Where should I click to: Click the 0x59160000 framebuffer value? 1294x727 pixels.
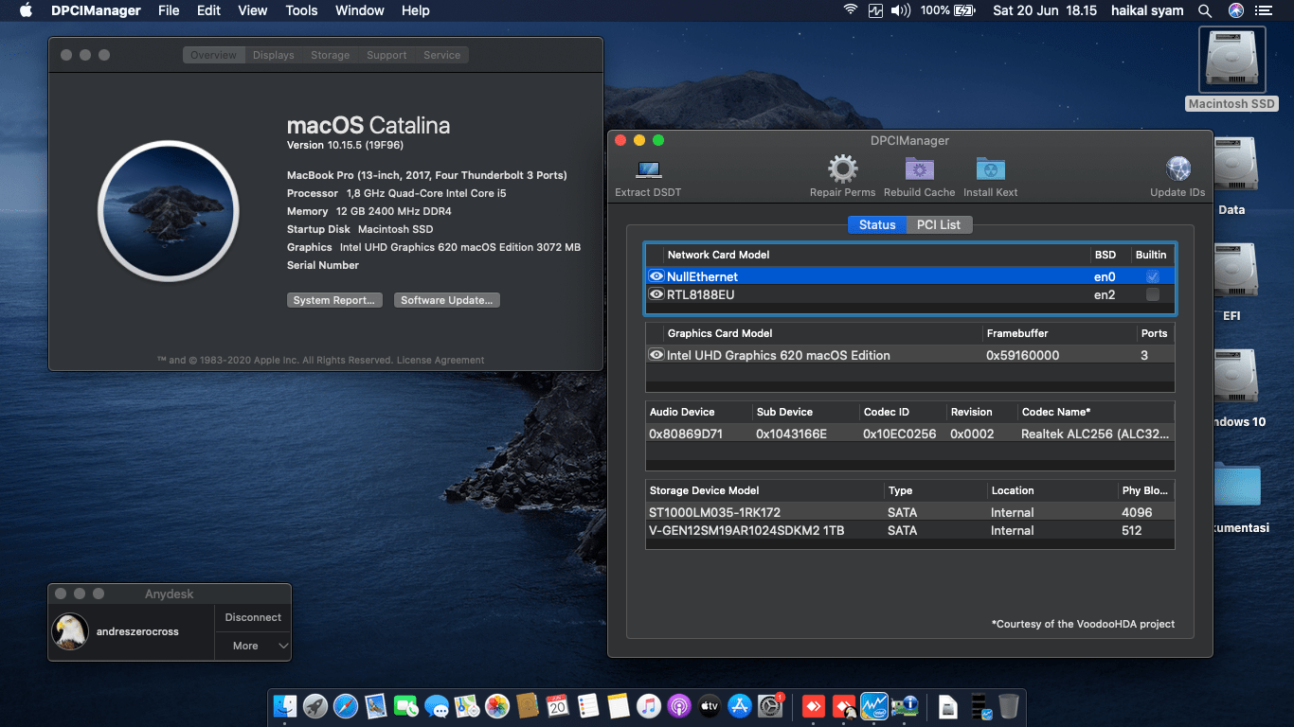tap(1022, 355)
